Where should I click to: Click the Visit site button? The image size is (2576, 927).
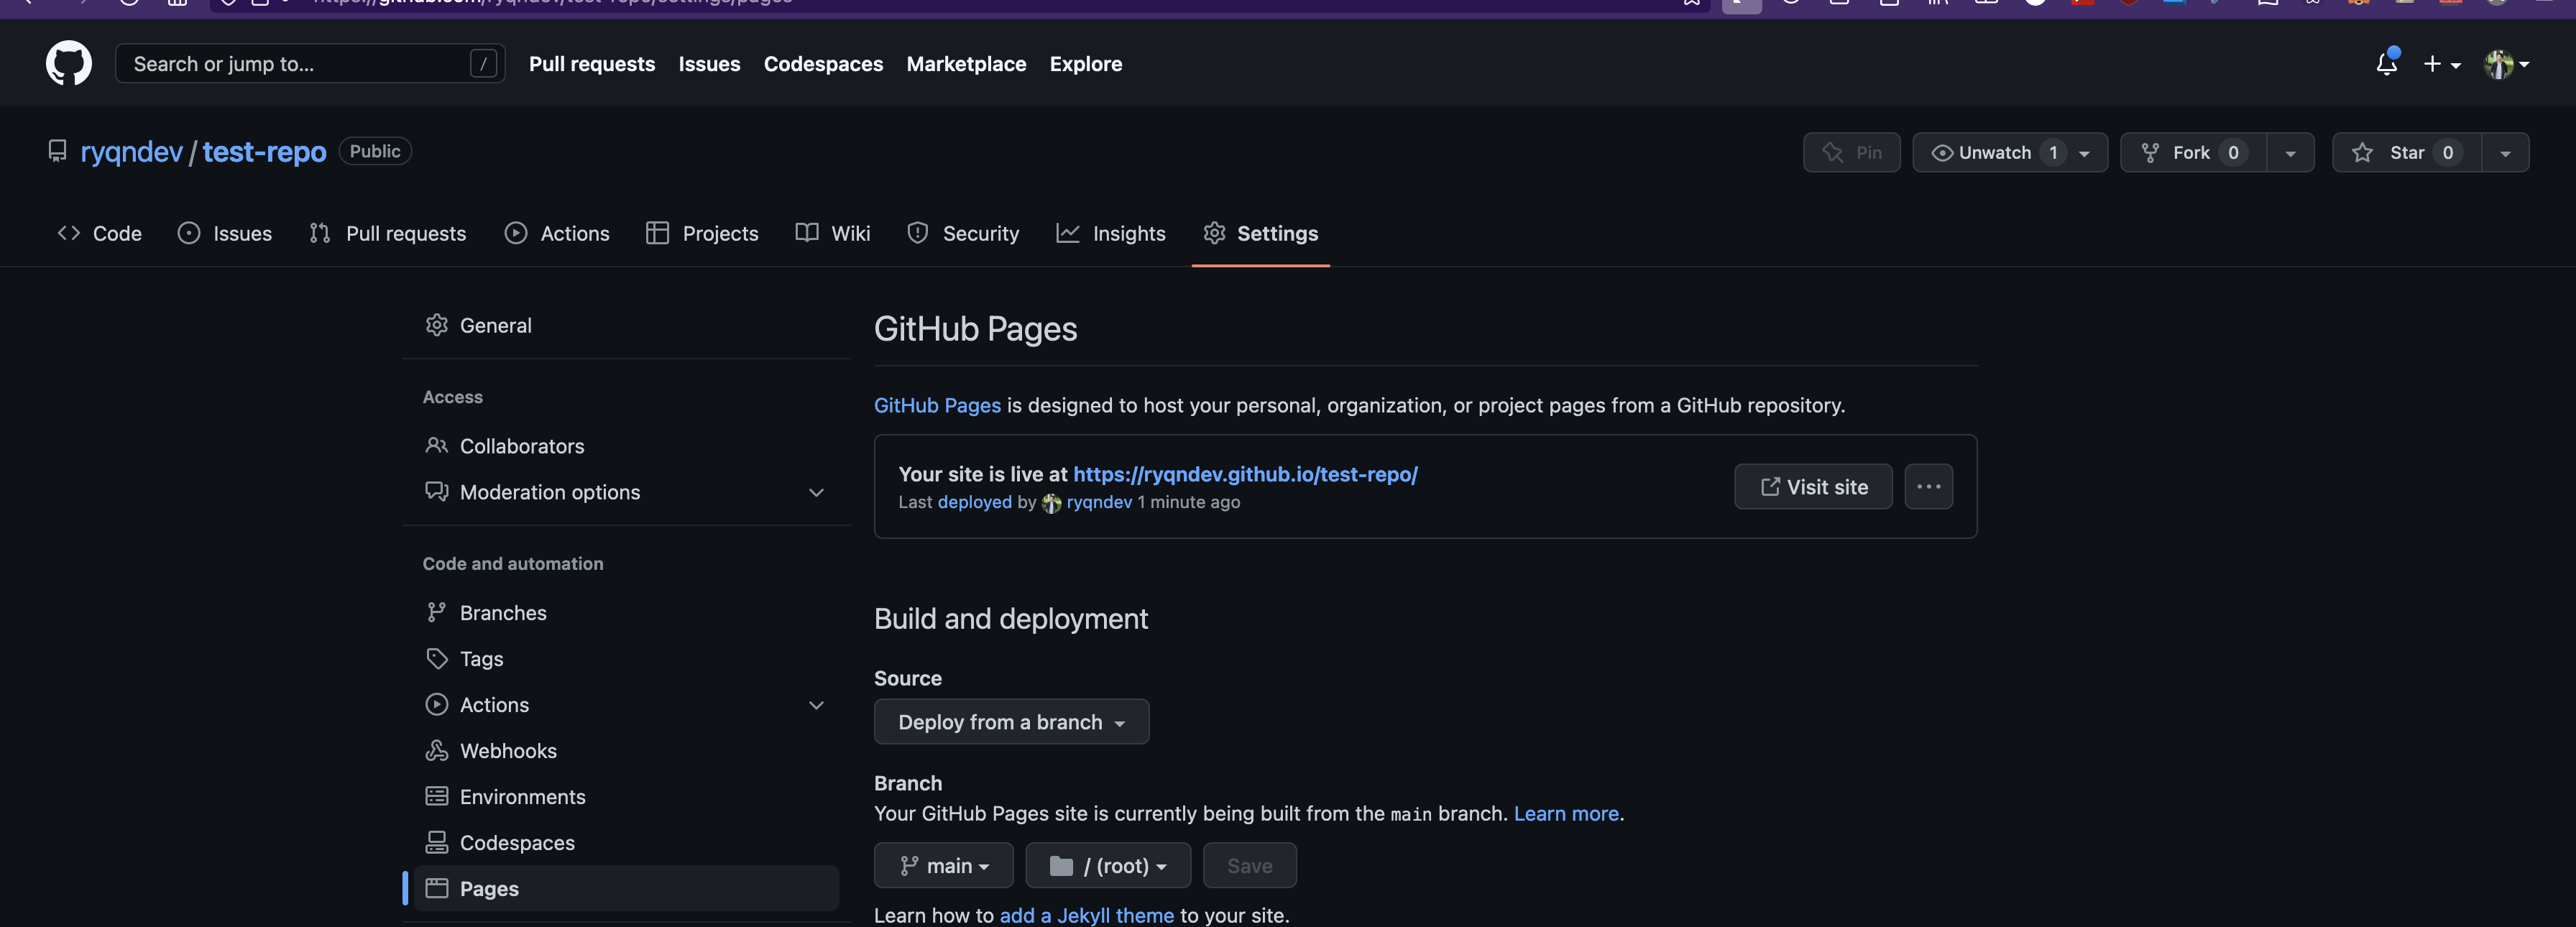[x=1813, y=487]
